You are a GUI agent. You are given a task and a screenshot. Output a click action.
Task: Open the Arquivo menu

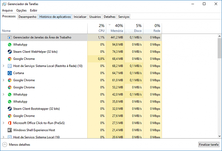[x=7, y=10]
